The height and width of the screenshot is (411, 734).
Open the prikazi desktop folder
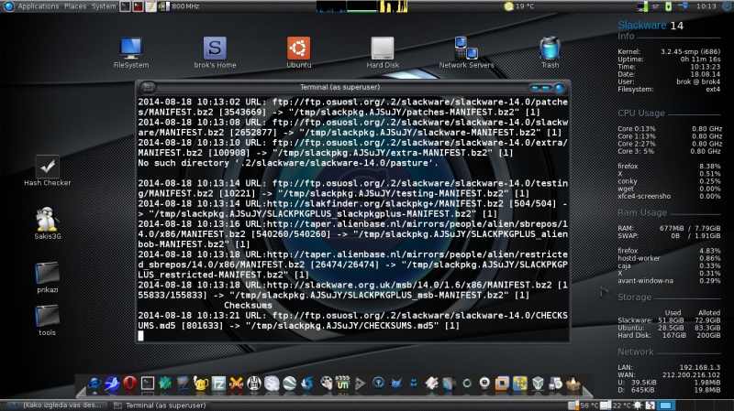(x=48, y=277)
